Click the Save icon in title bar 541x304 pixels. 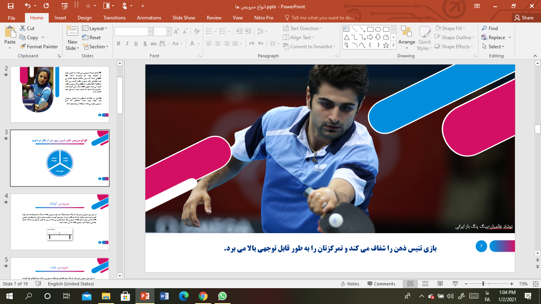10,6
